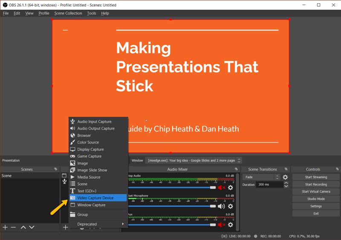This screenshot has width=341, height=240.
Task: Click Start Streaming button
Action: click(316, 177)
